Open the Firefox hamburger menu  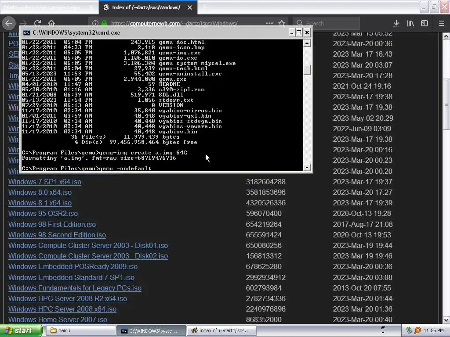[441, 23]
